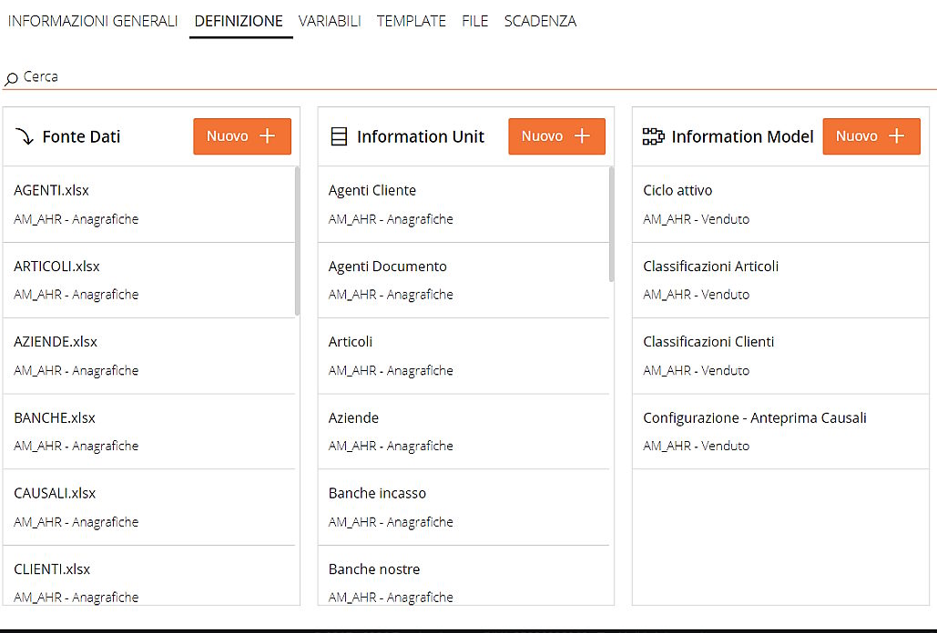The image size is (937, 633).
Task: Click Nuovo button in Information Model panel
Action: [871, 136]
